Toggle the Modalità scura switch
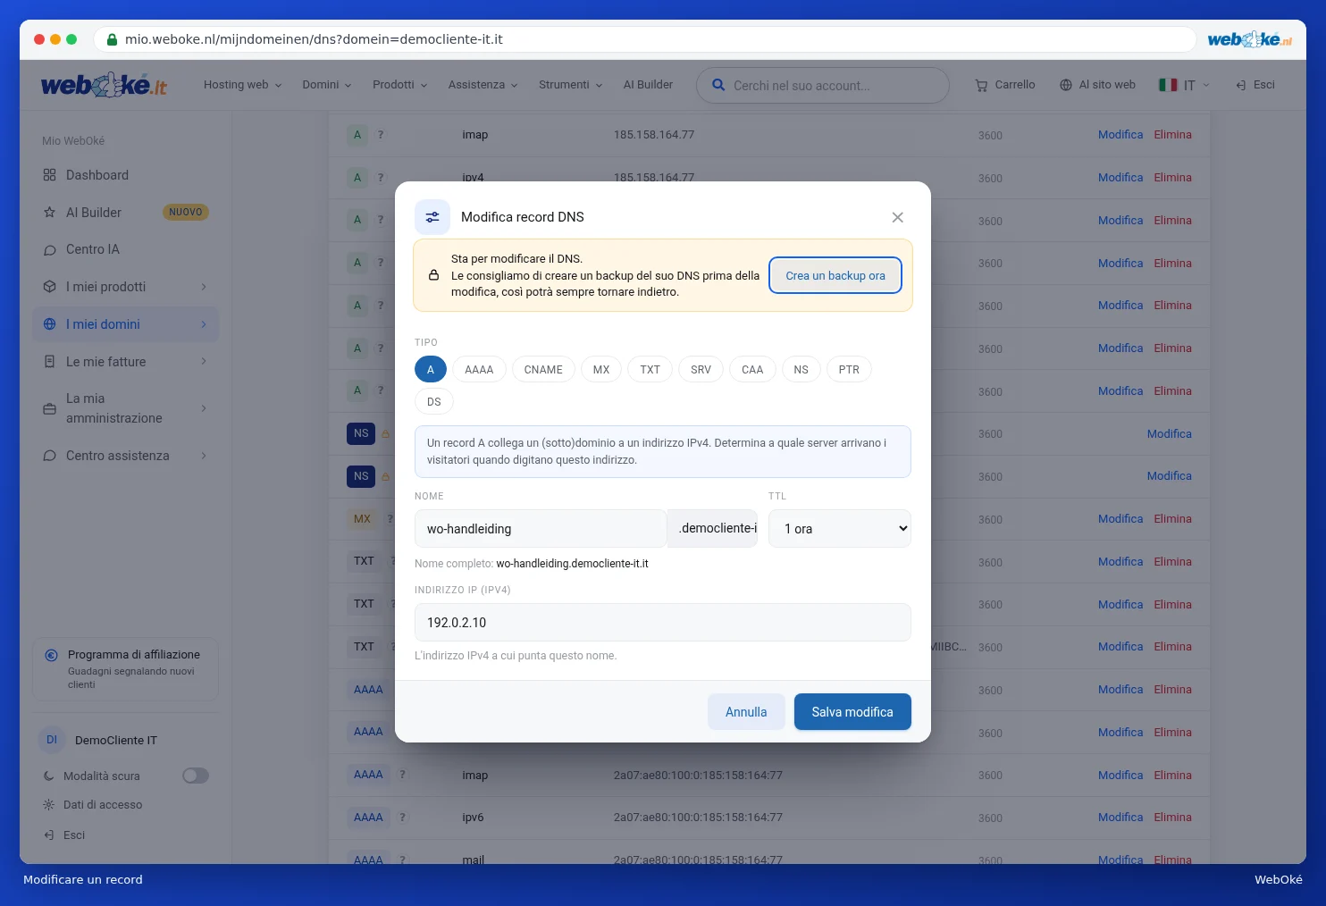Viewport: 1326px width, 906px height. [x=196, y=776]
